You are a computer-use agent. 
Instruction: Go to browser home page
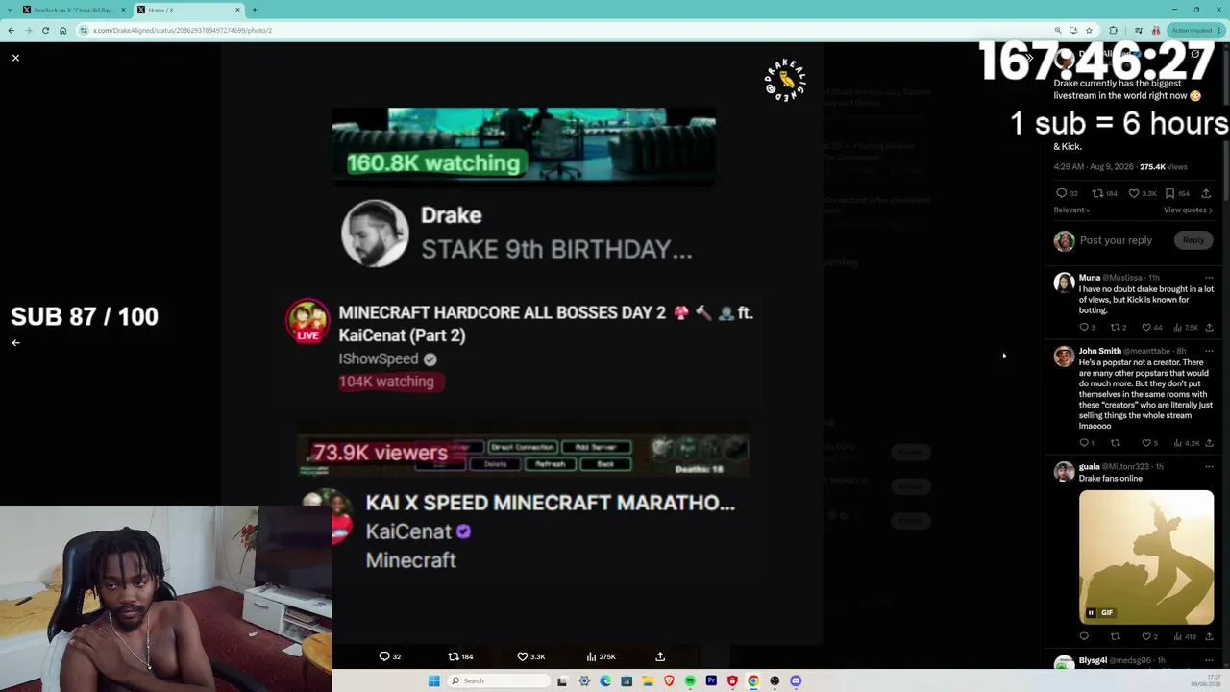(62, 30)
